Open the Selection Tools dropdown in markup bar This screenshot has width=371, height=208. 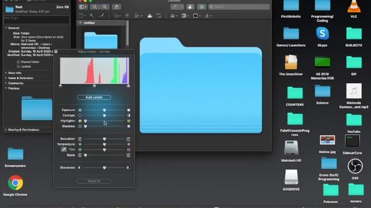(82, 16)
